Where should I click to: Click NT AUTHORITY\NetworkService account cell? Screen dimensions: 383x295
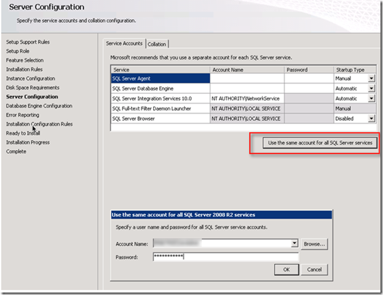click(247, 98)
